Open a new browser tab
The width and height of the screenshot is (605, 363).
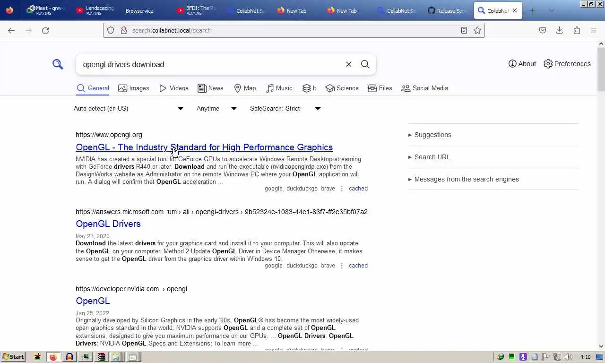coord(533,10)
